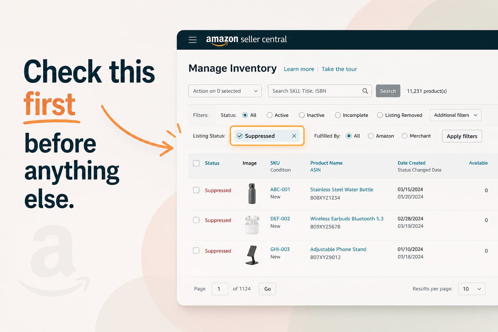Sort by Date Created column header
This screenshot has height=332, width=498.
411,163
